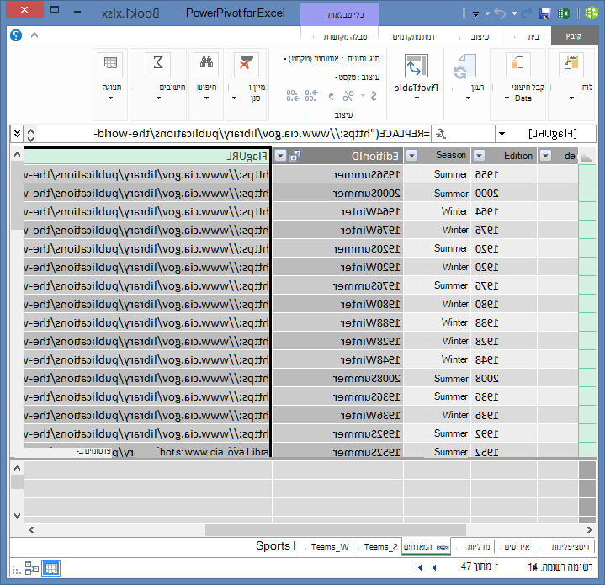Click the Sort and Filter (מיין וסנן) icon
This screenshot has height=585, width=605.
click(247, 65)
